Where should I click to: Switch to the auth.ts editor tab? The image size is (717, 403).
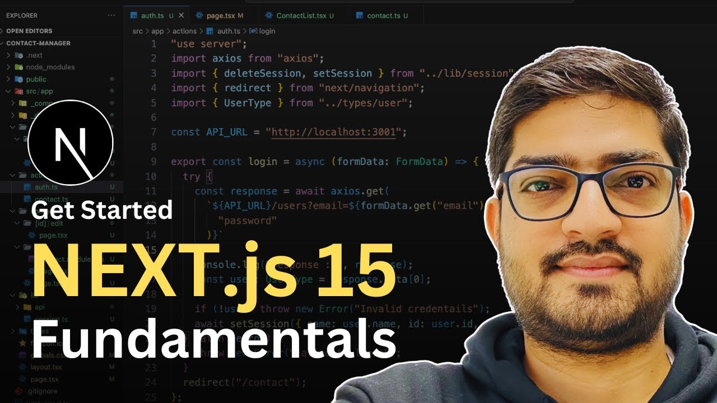click(152, 16)
